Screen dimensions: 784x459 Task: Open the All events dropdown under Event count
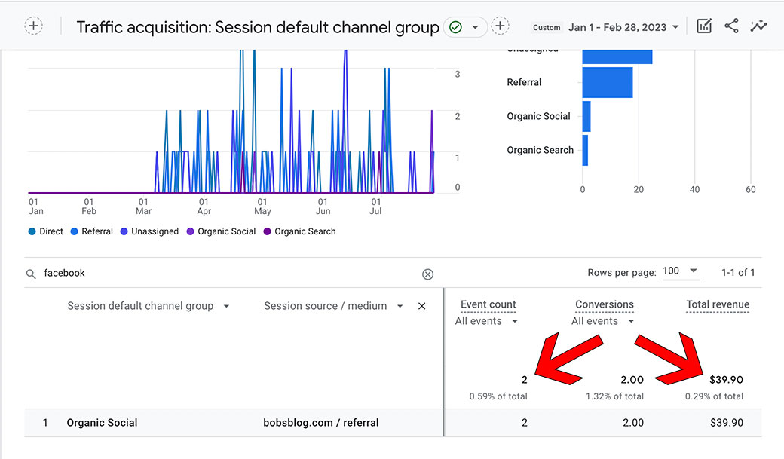(x=486, y=321)
